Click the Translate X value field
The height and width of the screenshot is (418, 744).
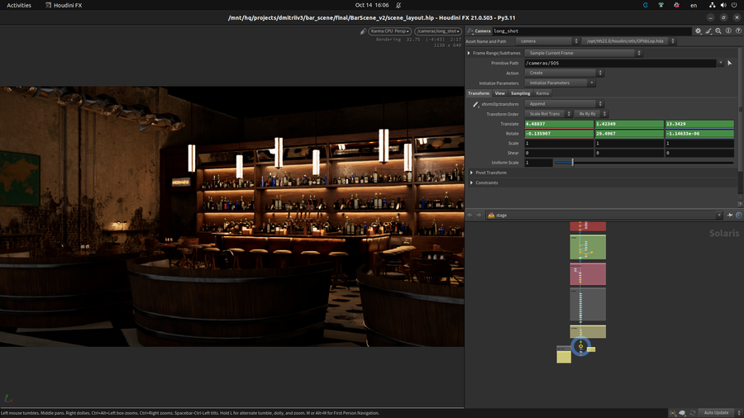(558, 124)
